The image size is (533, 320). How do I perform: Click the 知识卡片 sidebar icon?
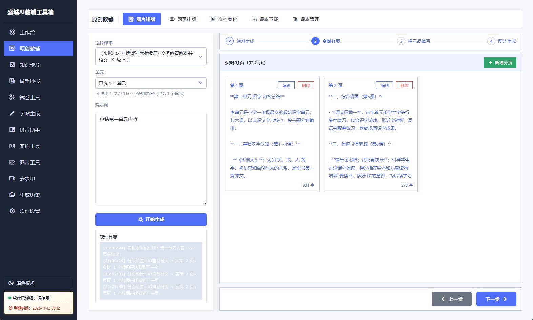click(x=12, y=65)
